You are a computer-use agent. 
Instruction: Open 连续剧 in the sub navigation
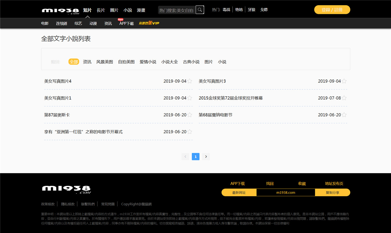[61, 23]
